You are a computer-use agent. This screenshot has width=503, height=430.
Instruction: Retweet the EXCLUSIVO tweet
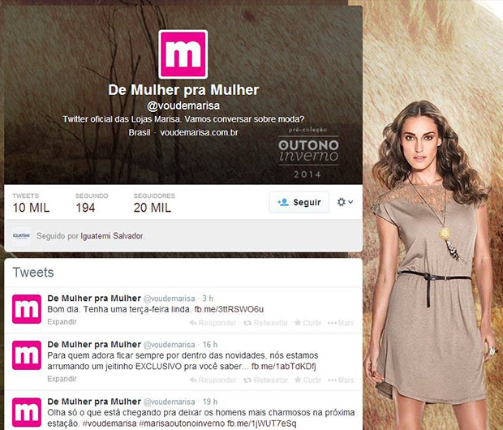pos(265,380)
